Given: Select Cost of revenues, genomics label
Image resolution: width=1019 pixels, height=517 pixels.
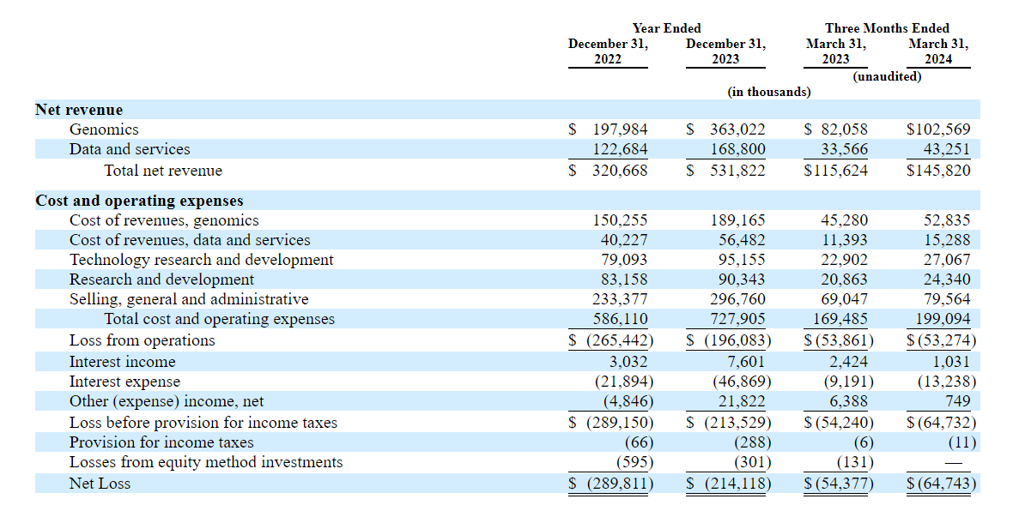Looking at the screenshot, I should 164,220.
